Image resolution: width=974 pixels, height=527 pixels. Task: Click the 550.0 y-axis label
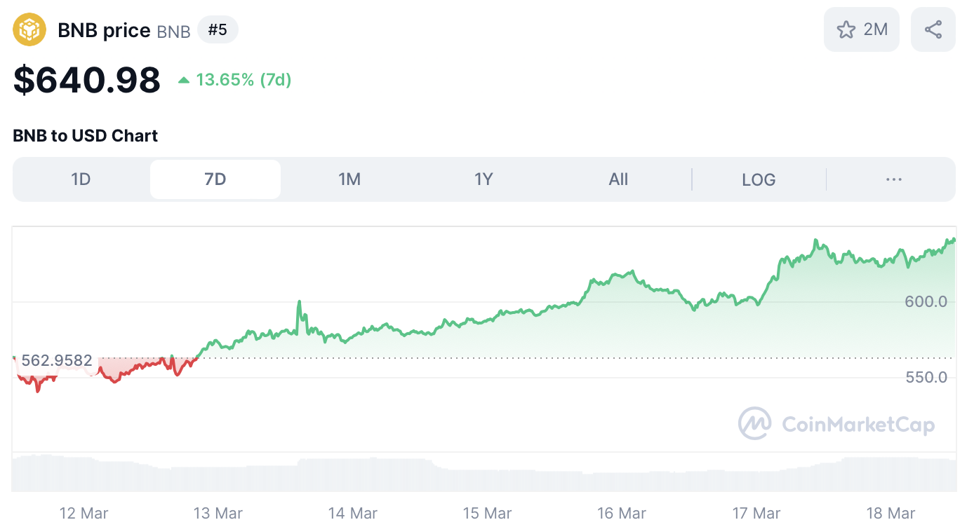926,377
